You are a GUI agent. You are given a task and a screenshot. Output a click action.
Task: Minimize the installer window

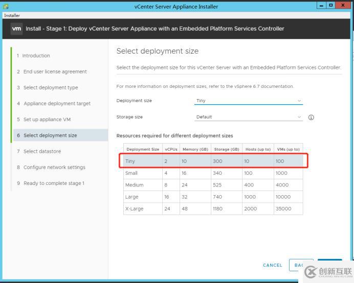(321, 5)
